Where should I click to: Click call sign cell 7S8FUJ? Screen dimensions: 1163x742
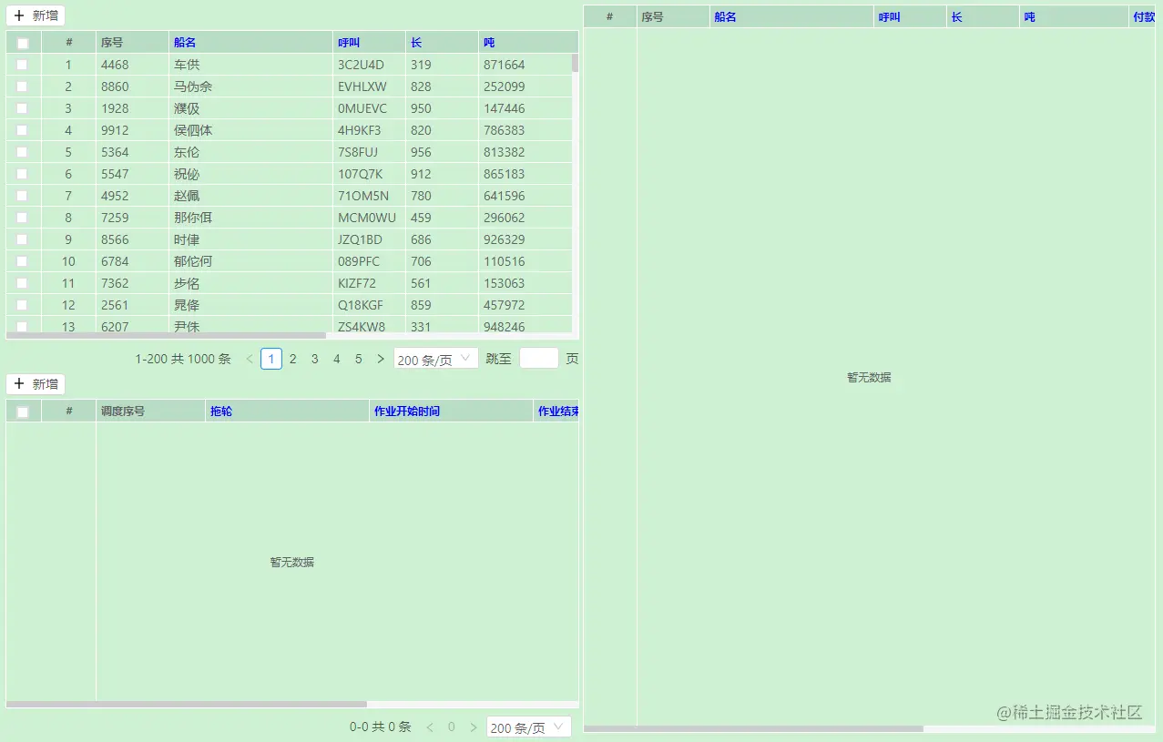(x=370, y=152)
